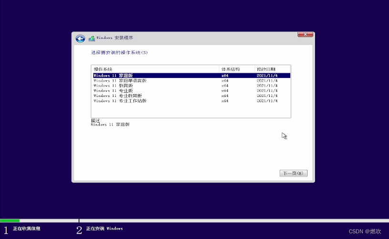Click the green setup progress bar
Image resolution: width=389 pixels, height=239 pixels.
coord(10,220)
